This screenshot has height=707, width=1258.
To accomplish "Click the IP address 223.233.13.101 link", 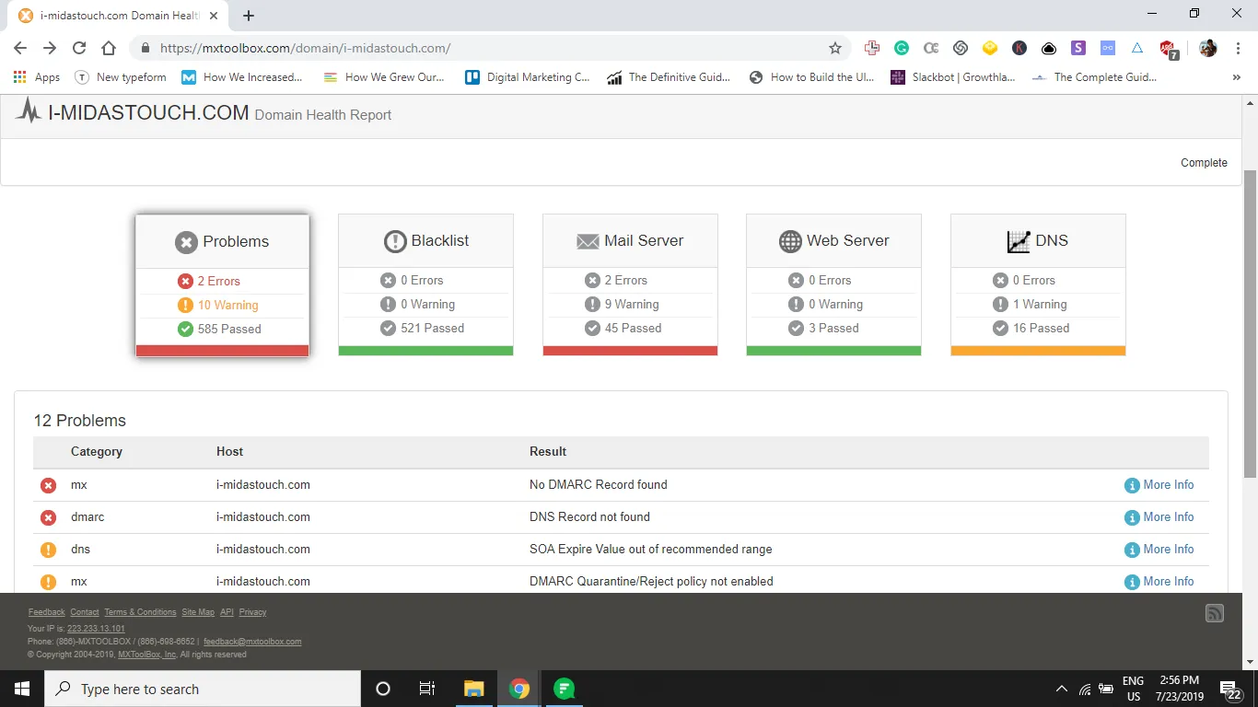I will tap(96, 629).
